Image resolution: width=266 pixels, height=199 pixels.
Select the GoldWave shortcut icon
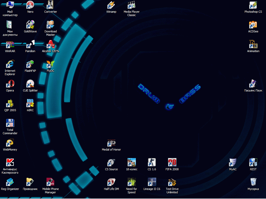point(30,24)
